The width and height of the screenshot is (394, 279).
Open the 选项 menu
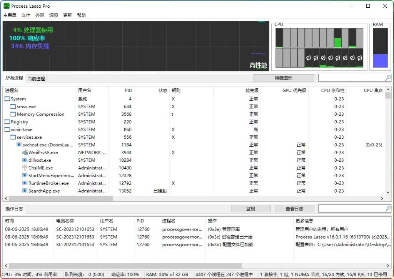(53, 15)
